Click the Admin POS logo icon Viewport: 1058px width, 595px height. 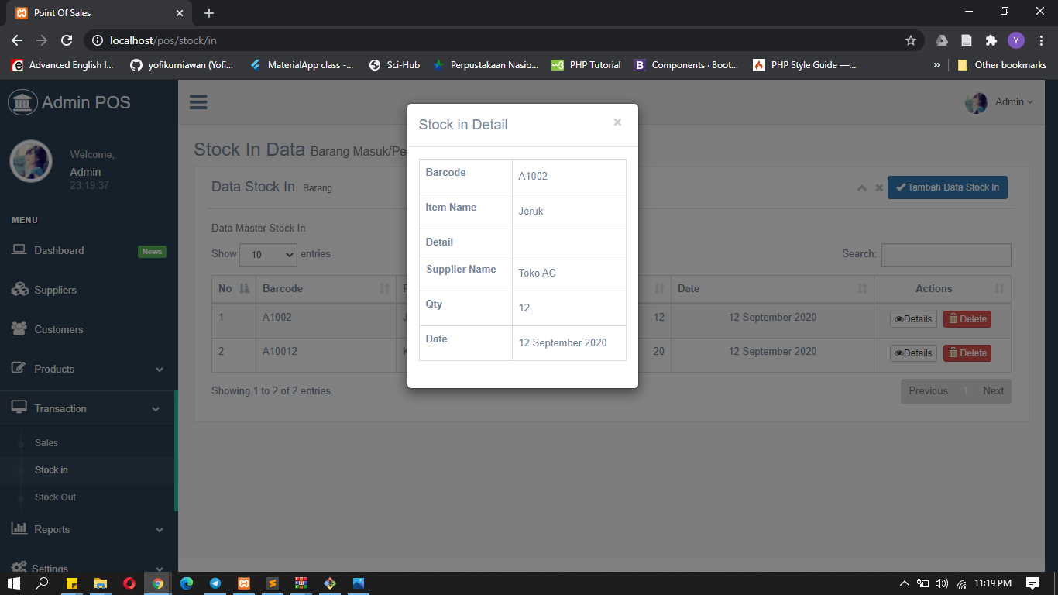[22, 101]
